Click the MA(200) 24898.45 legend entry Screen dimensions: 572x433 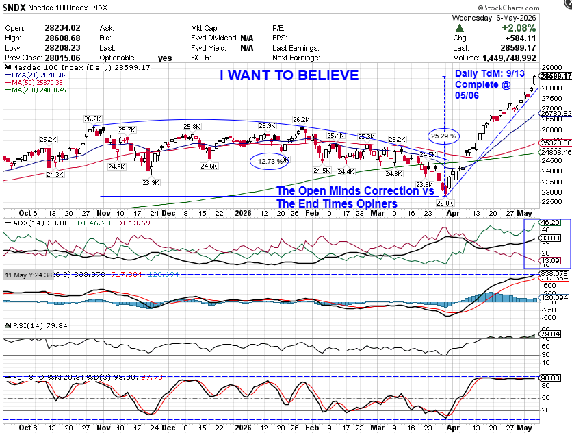36,90
